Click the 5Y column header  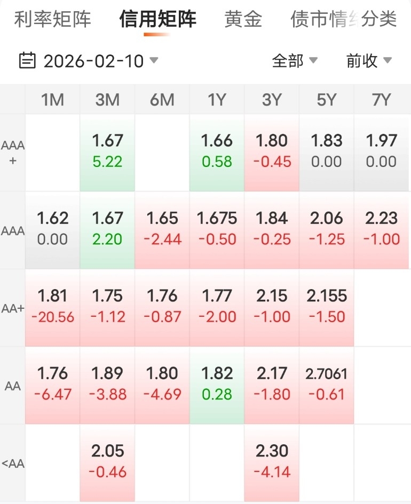[x=326, y=100]
